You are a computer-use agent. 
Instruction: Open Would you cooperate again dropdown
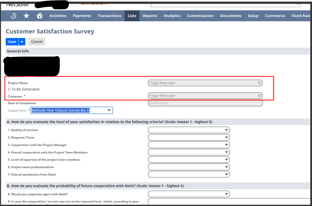(189, 194)
